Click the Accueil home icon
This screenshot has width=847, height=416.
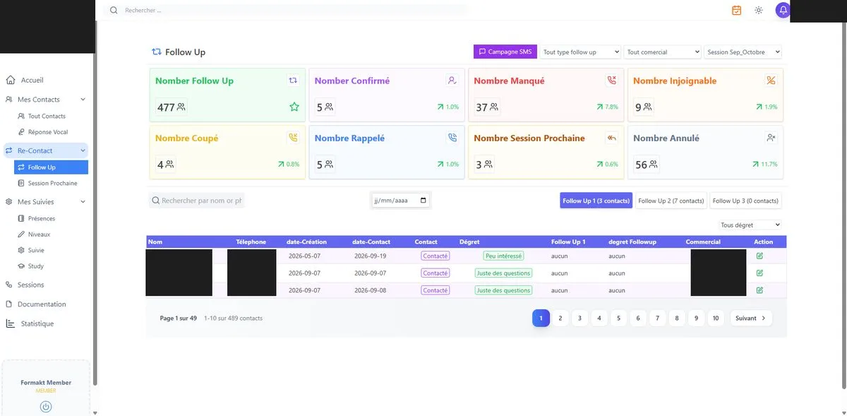[10, 81]
